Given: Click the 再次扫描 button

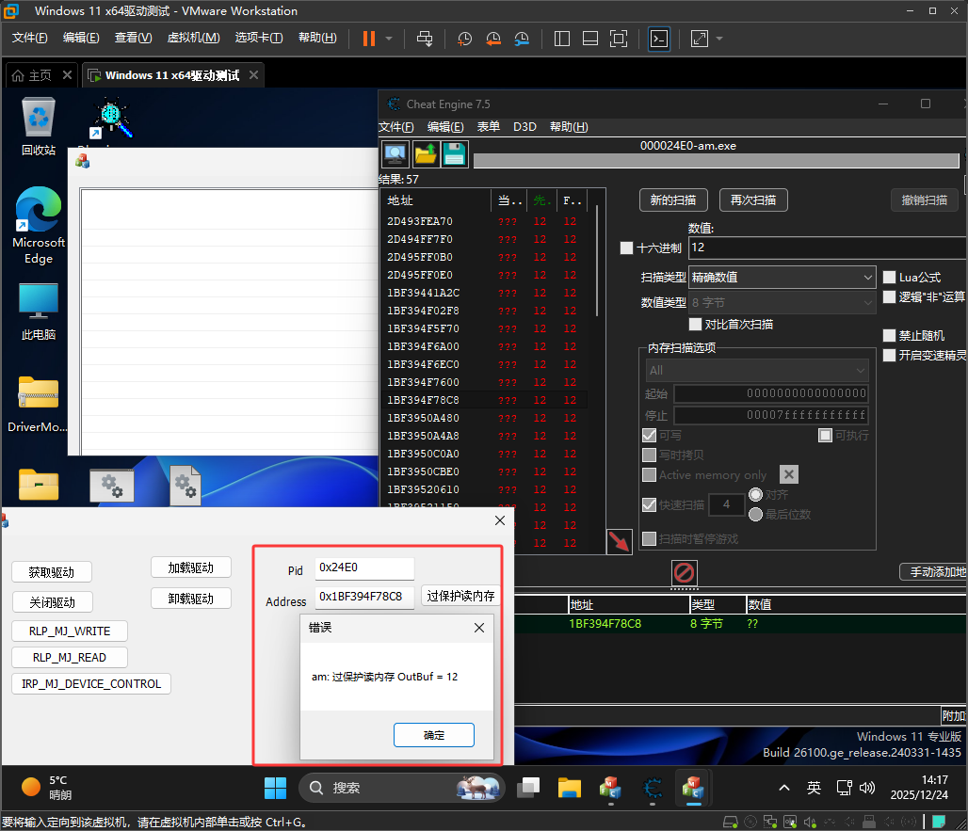Looking at the screenshot, I should 753,200.
